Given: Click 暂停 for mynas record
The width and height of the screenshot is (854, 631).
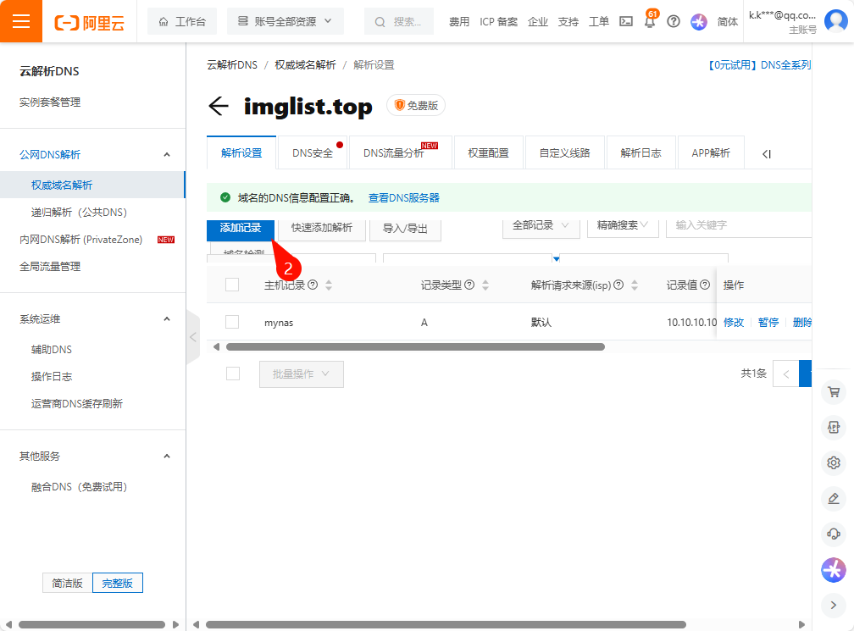Looking at the screenshot, I should (768, 323).
